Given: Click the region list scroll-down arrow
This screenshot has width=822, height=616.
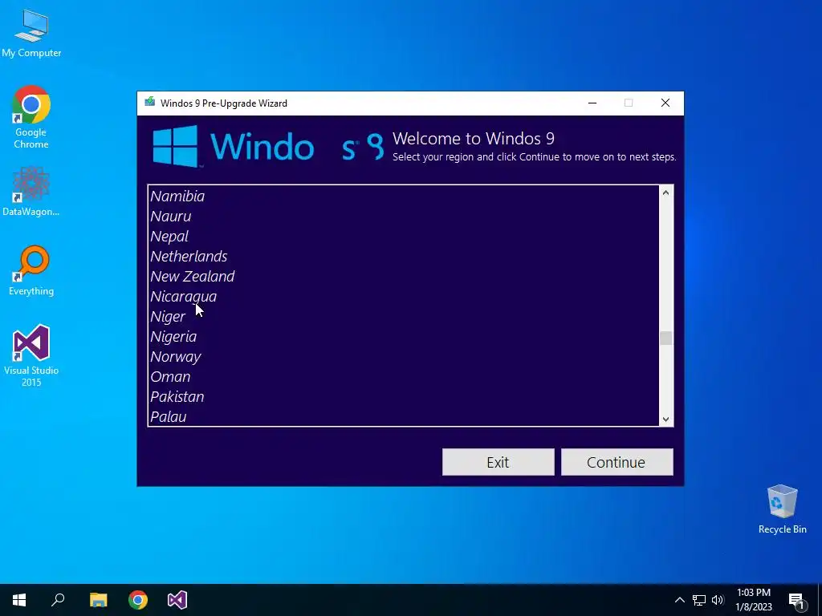Looking at the screenshot, I should click(x=665, y=419).
